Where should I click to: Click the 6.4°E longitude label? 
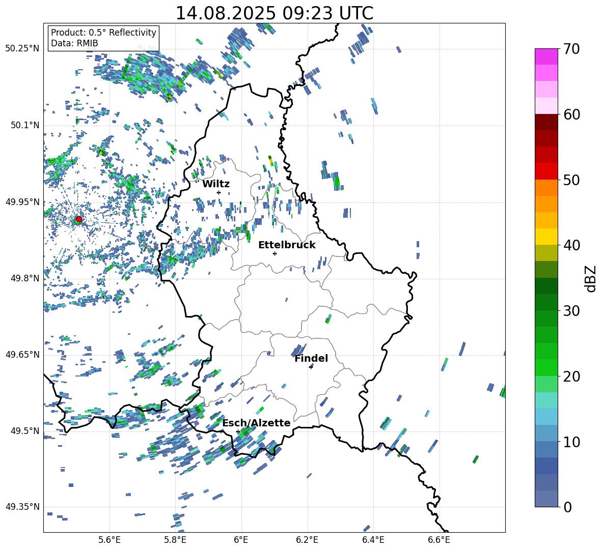click(373, 540)
